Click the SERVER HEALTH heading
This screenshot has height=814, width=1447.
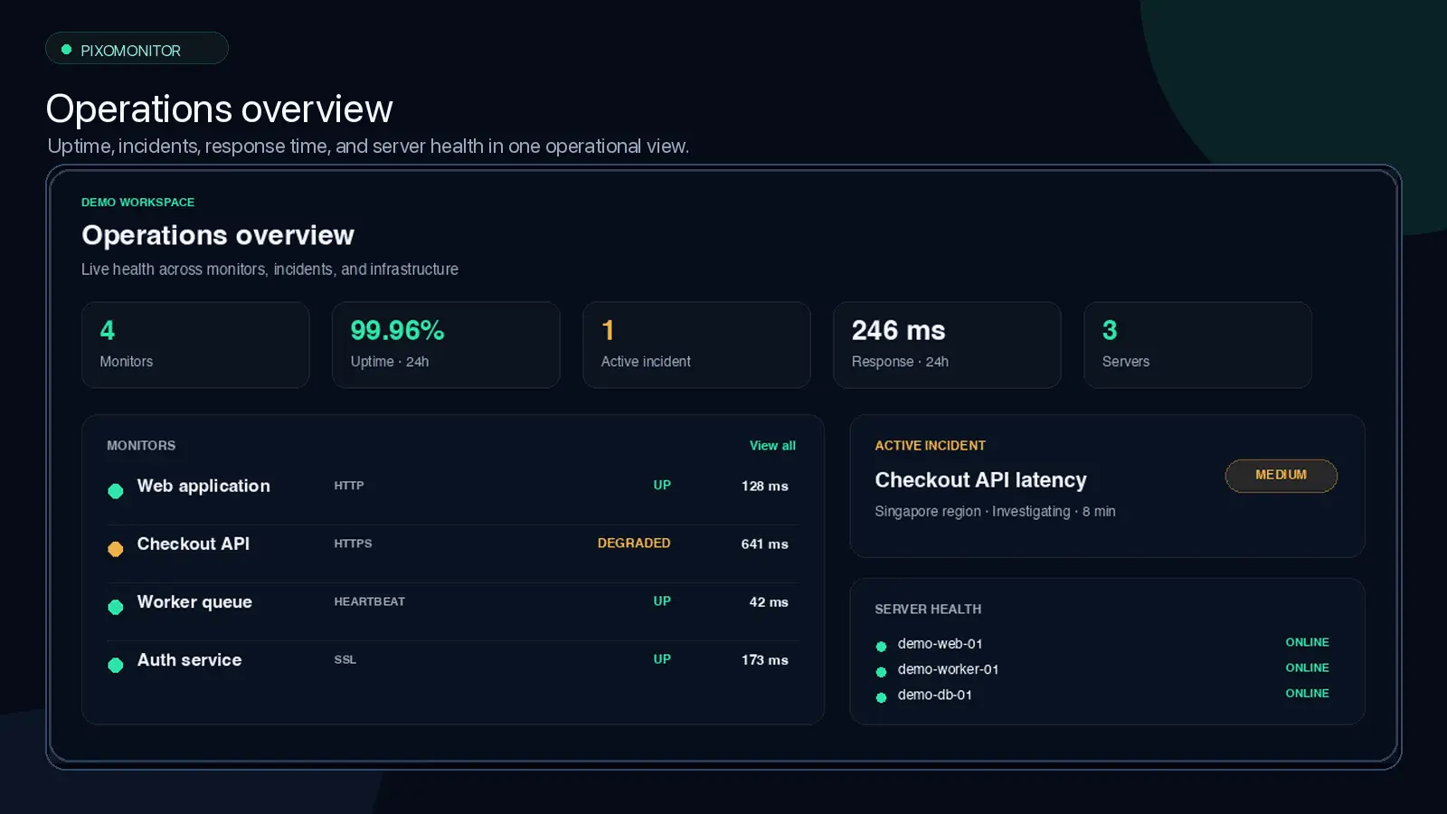(928, 610)
